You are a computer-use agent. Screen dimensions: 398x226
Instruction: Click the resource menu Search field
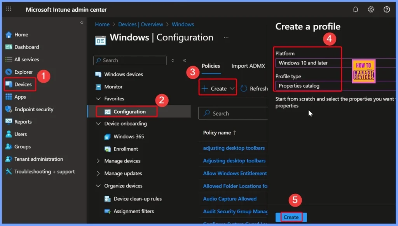pyautogui.click(x=130, y=60)
